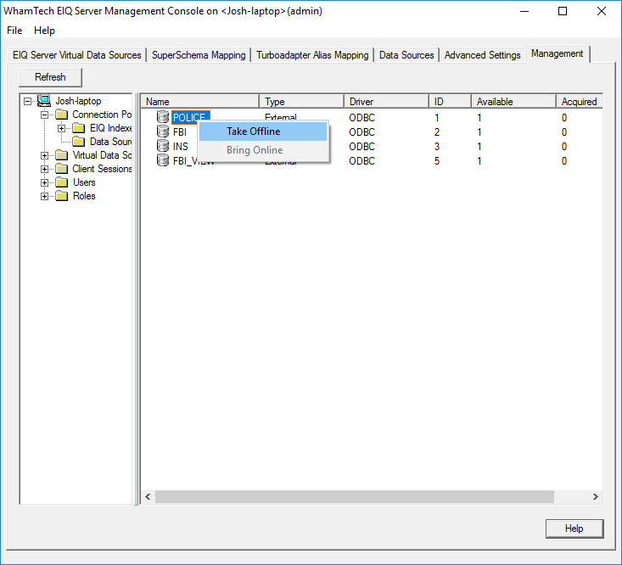Screen dimensions: 622x565
Task: Switch to the SuperSchema Mapping tab
Action: click(199, 55)
